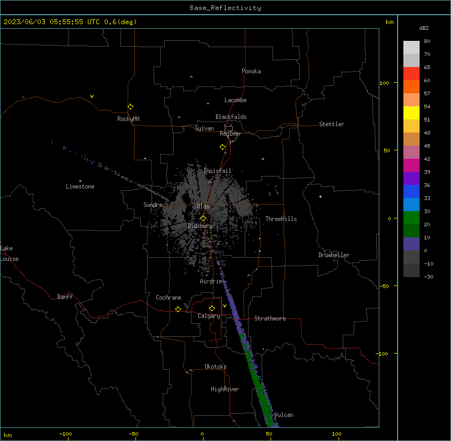
Task: Click the yellow V marker east of Calgary diamond
Action: (224, 306)
